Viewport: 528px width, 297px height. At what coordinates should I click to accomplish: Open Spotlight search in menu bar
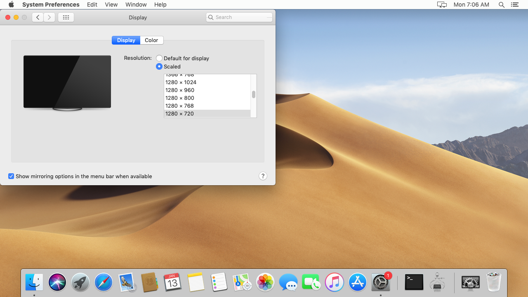coord(501,5)
